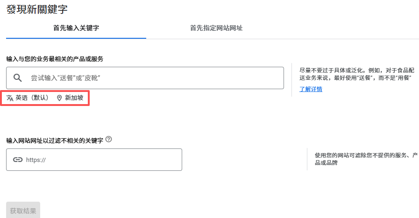Open the 首先指定网站网址 tab
Viewport: 419px width, 218px height.
(216, 28)
